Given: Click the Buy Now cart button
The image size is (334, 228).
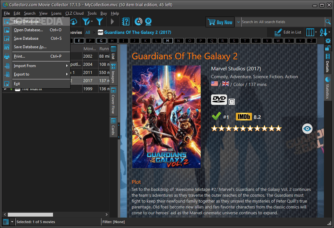Looking at the screenshot, I should click(220, 22).
